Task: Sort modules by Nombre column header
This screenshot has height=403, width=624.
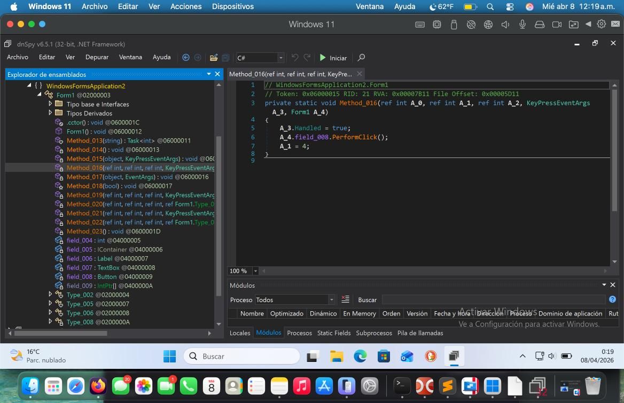Action: pos(252,313)
